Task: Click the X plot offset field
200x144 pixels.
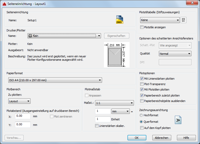Action: tap(23, 116)
